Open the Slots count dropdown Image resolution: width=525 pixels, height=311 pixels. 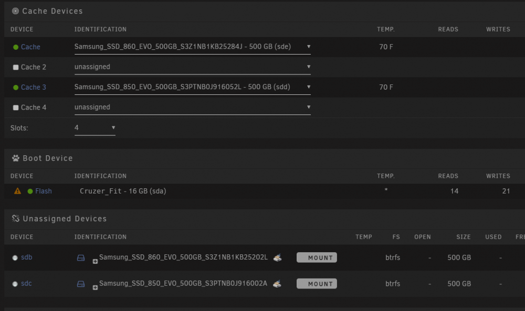(x=94, y=128)
